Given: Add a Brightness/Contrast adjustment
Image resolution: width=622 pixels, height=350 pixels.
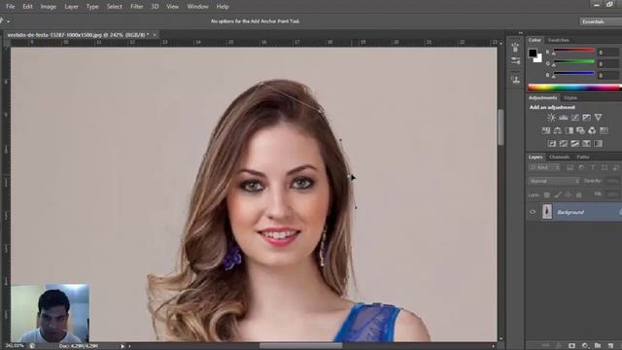Looking at the screenshot, I should click(551, 117).
